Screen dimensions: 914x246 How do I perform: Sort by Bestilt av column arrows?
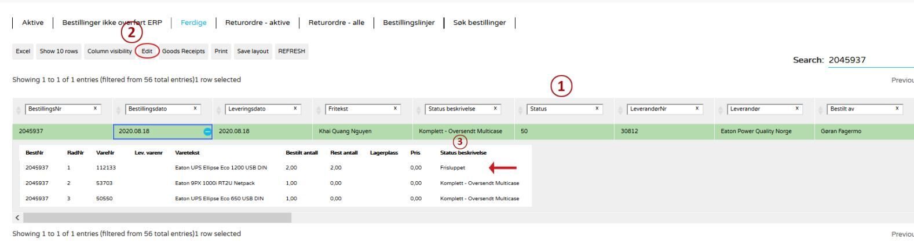[820, 109]
